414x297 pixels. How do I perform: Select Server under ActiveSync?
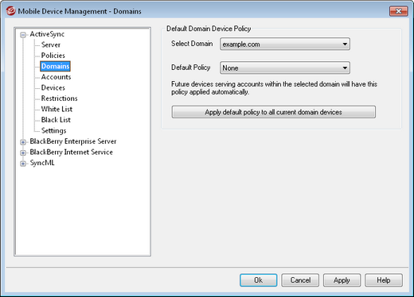tap(51, 44)
